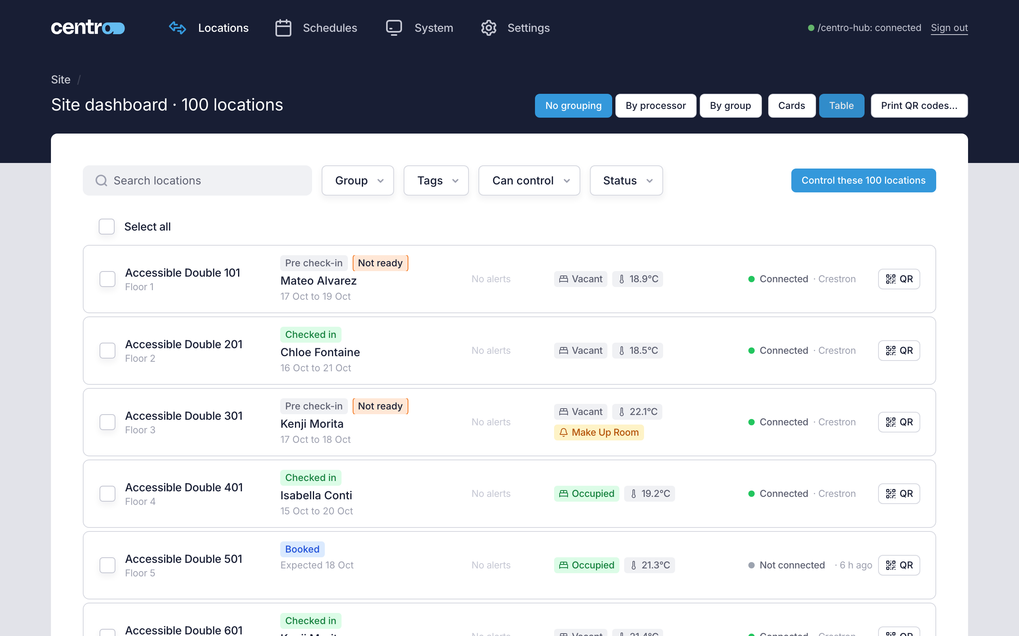
Task: Click Vacant bed badge for Accessible Double 101
Action: pos(580,279)
